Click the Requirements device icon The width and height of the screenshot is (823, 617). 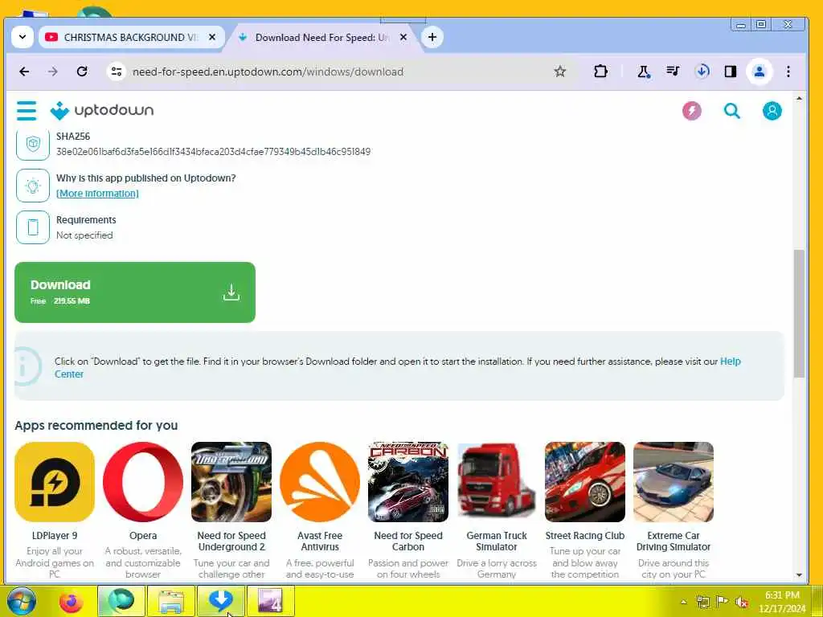[x=32, y=227]
